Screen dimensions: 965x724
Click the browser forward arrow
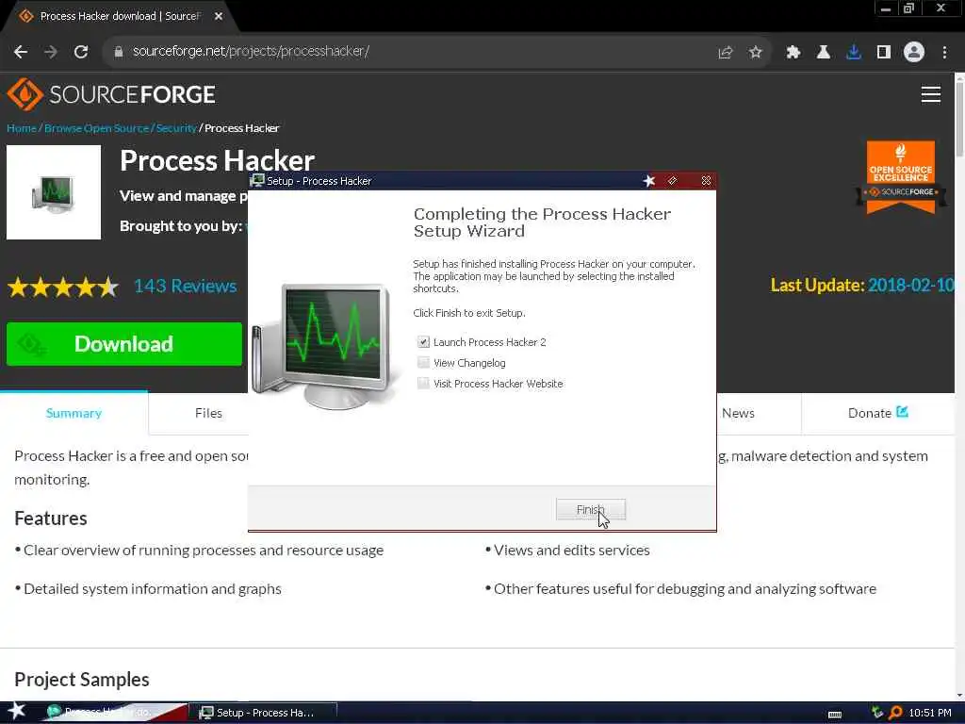click(x=51, y=52)
